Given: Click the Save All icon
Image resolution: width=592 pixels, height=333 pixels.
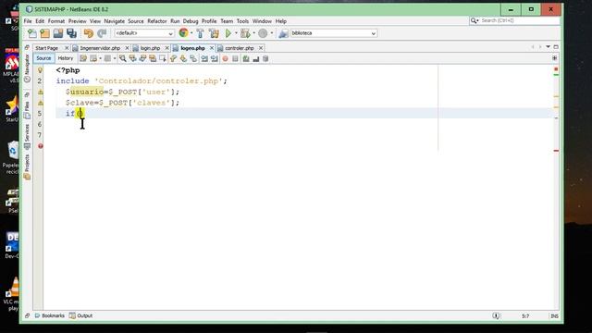Looking at the screenshot, I should (71, 33).
